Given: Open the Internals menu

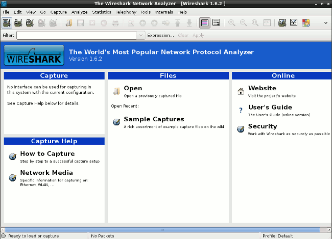Looking at the screenshot, I should click(x=164, y=12).
